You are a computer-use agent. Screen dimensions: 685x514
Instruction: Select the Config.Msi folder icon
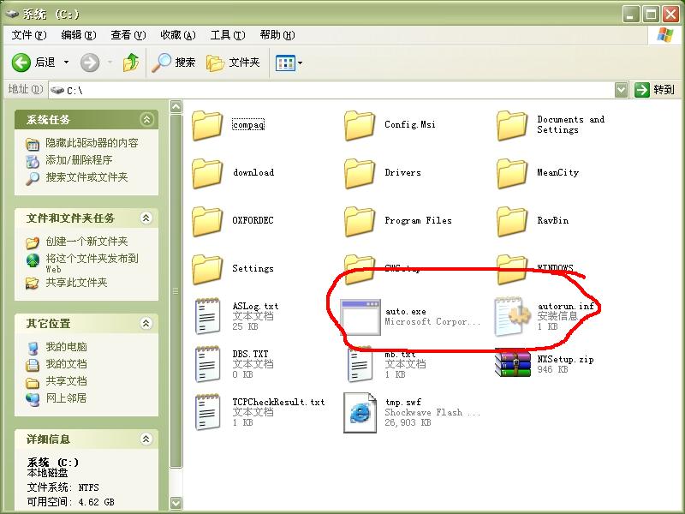coord(360,125)
